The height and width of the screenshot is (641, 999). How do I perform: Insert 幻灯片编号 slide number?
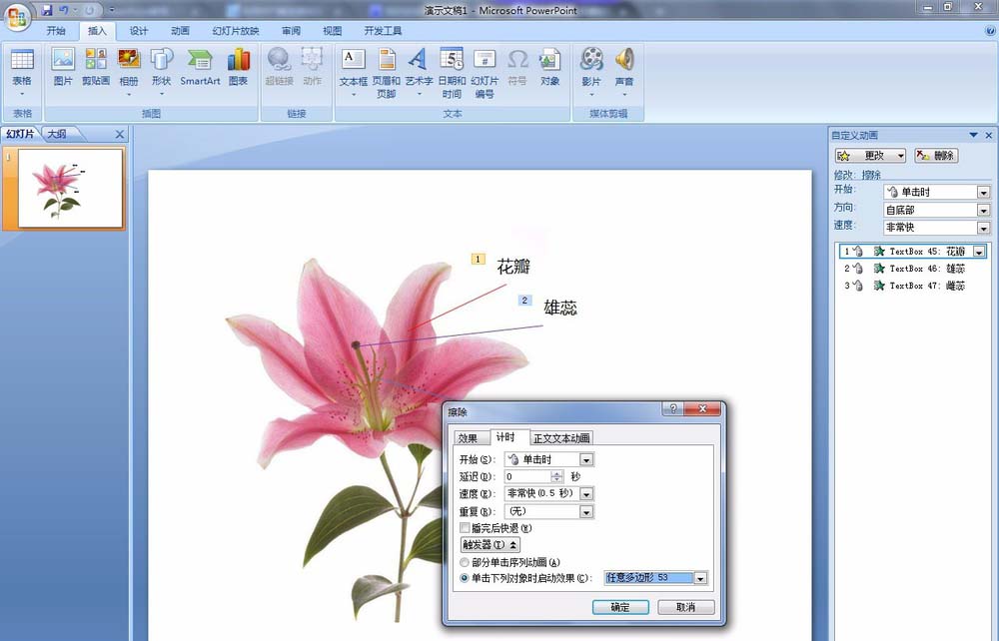coord(485,72)
